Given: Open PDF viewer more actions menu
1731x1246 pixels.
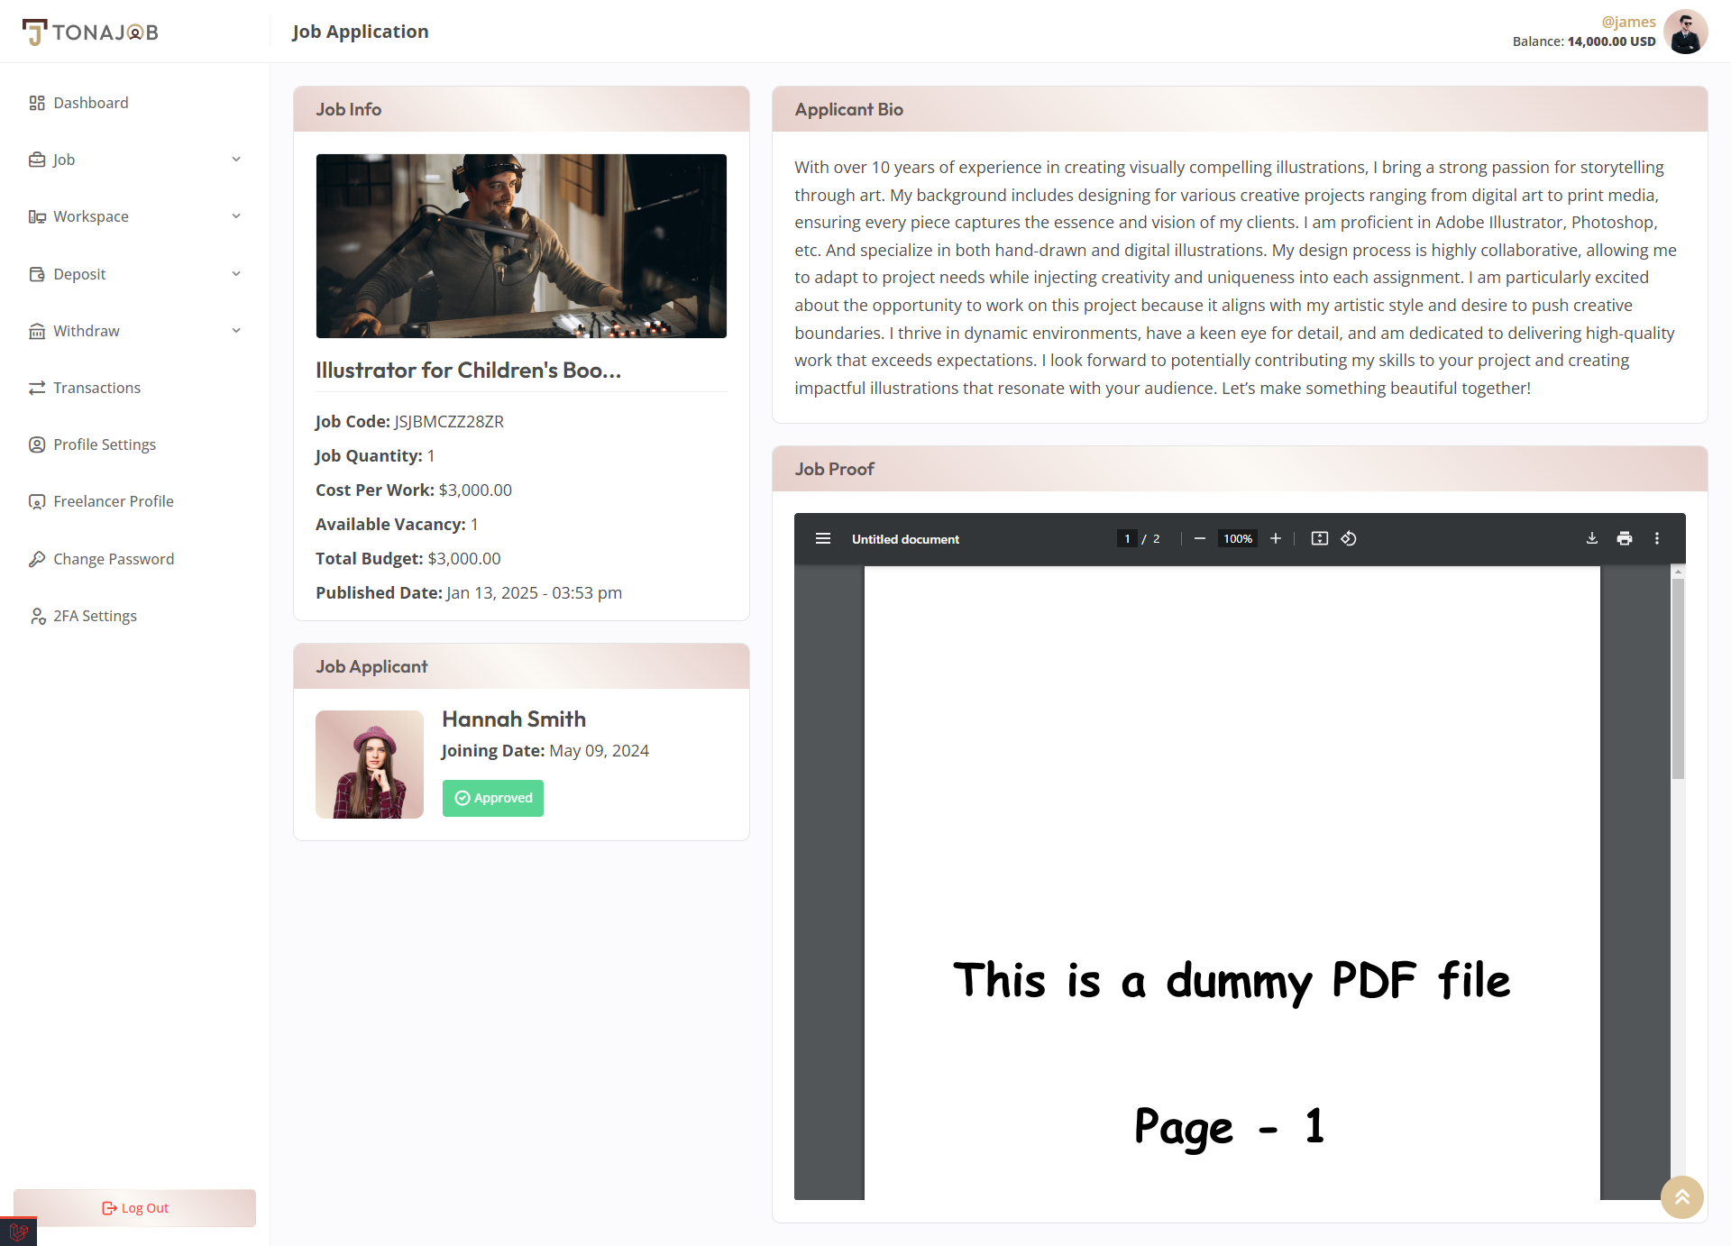Looking at the screenshot, I should (1657, 538).
